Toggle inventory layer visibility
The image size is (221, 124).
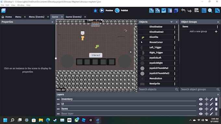coord(201,99)
